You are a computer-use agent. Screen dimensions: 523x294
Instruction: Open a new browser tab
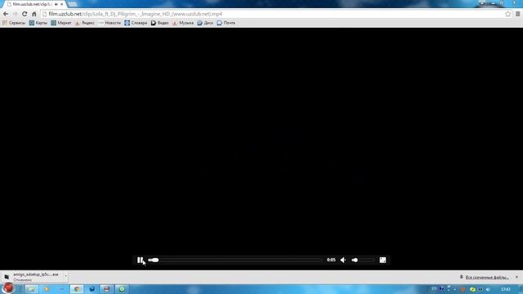[x=73, y=4]
